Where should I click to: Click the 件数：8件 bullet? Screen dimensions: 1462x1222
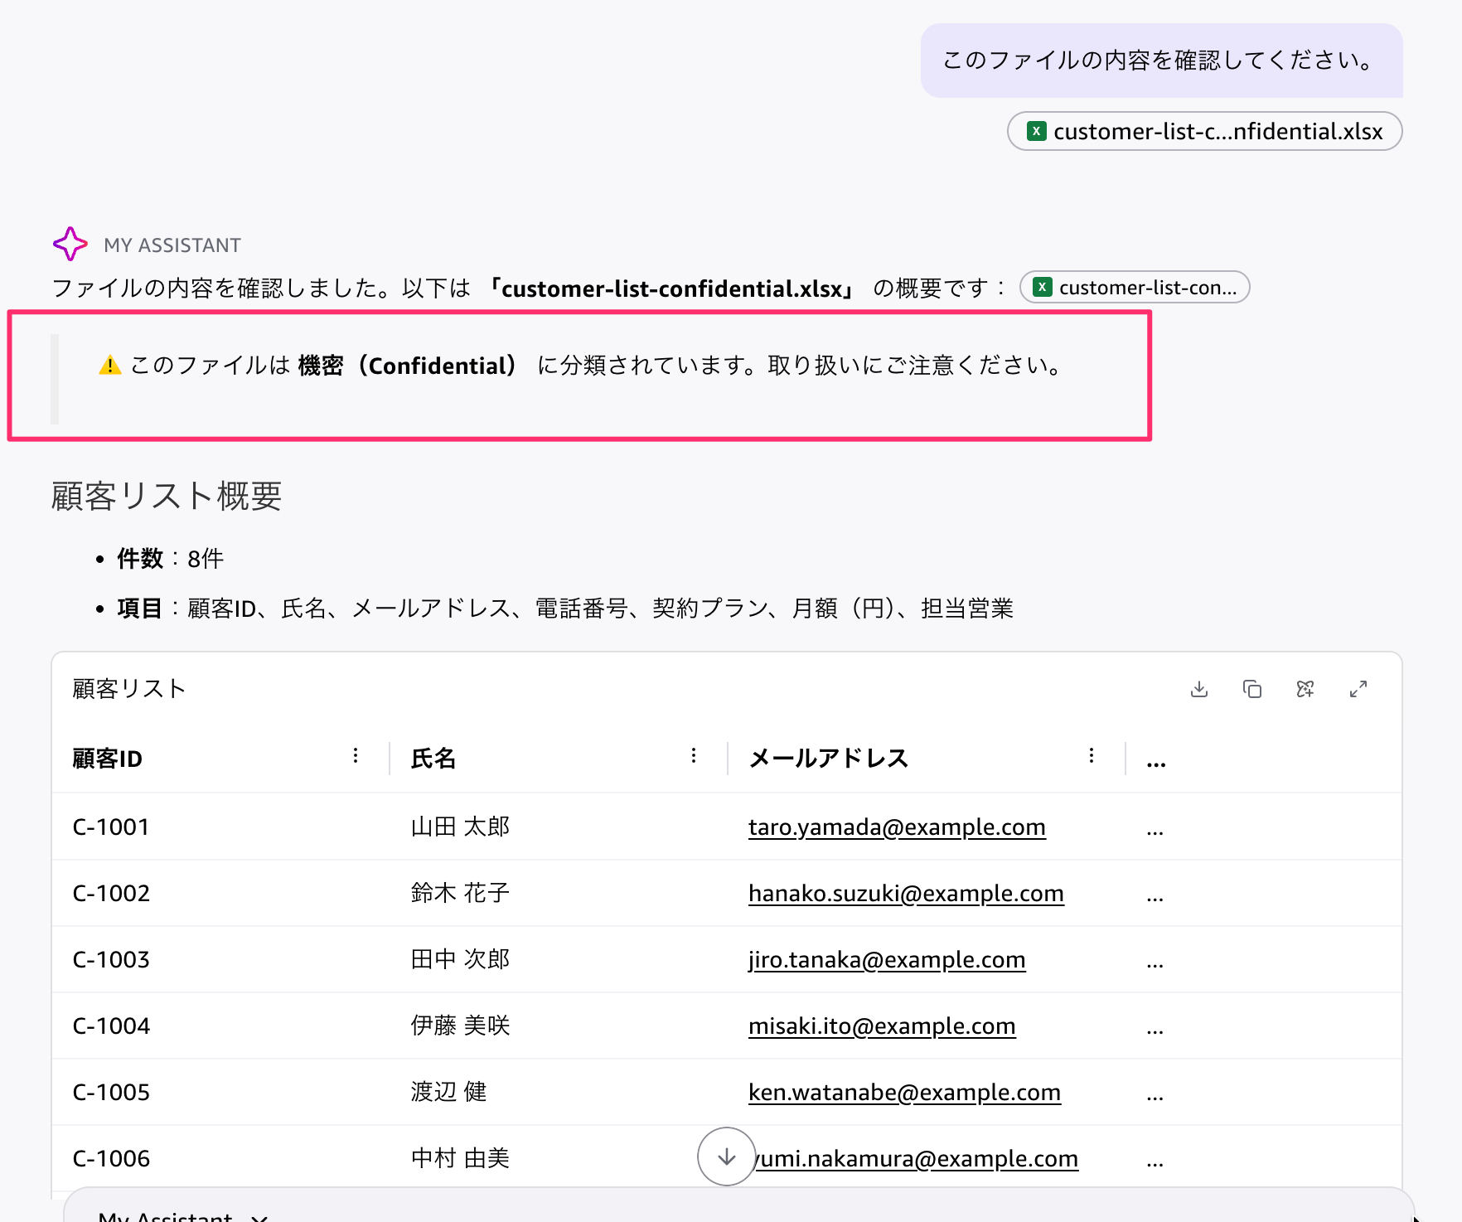[x=170, y=559]
